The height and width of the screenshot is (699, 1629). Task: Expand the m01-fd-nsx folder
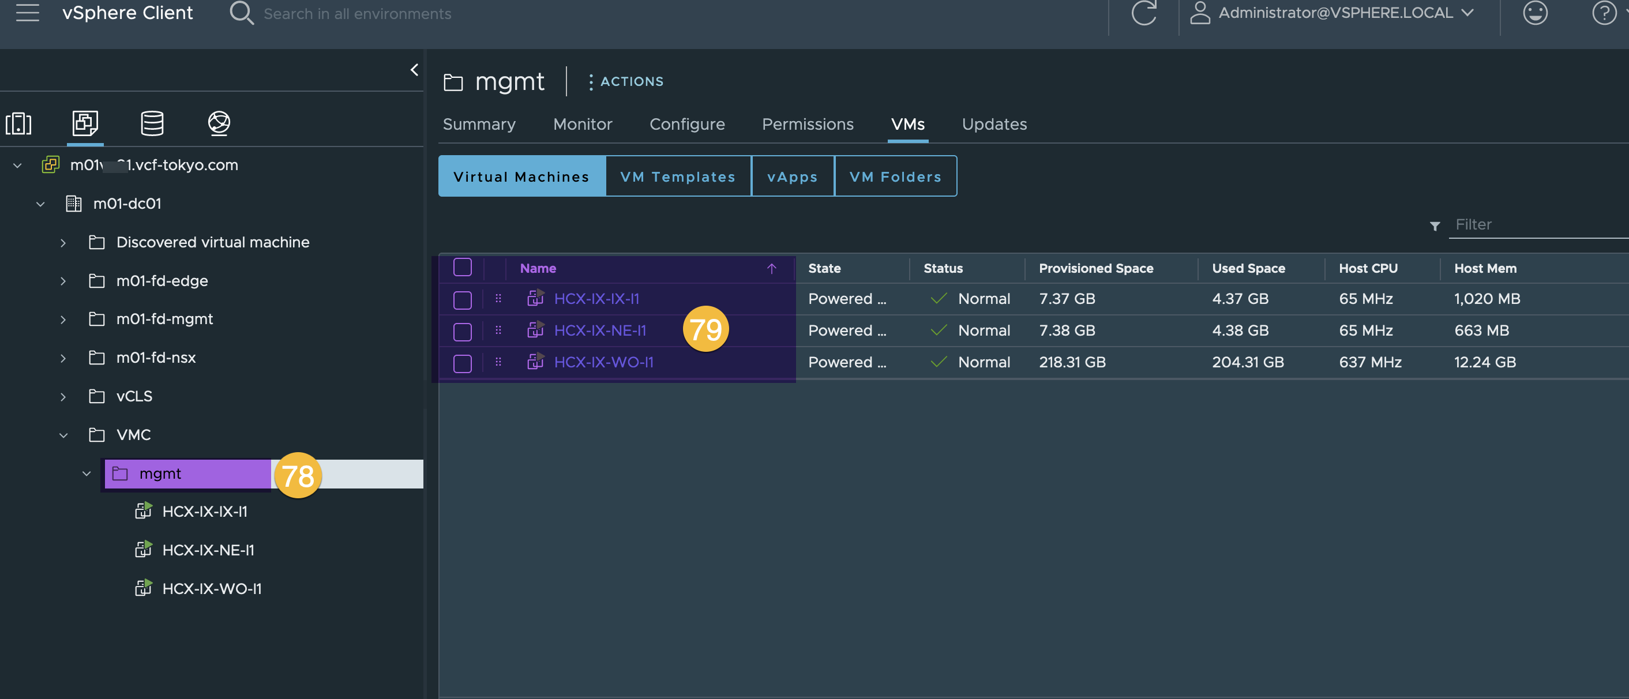(63, 358)
